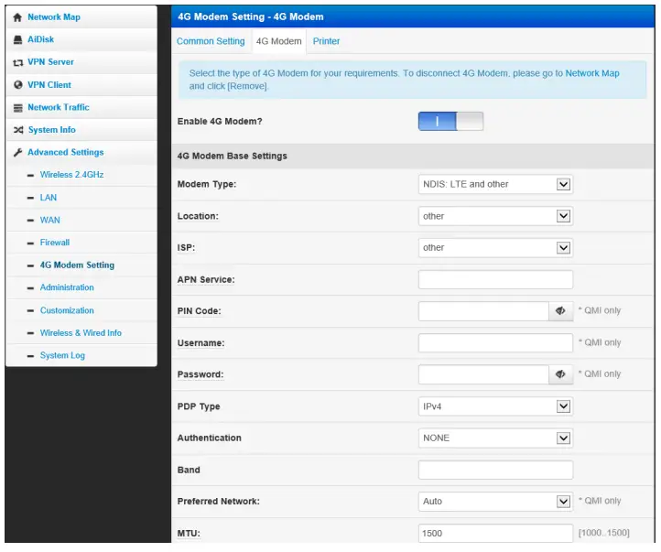Select 4G Modem Setting in sidebar
This screenshot has width=661, height=552.
[77, 265]
